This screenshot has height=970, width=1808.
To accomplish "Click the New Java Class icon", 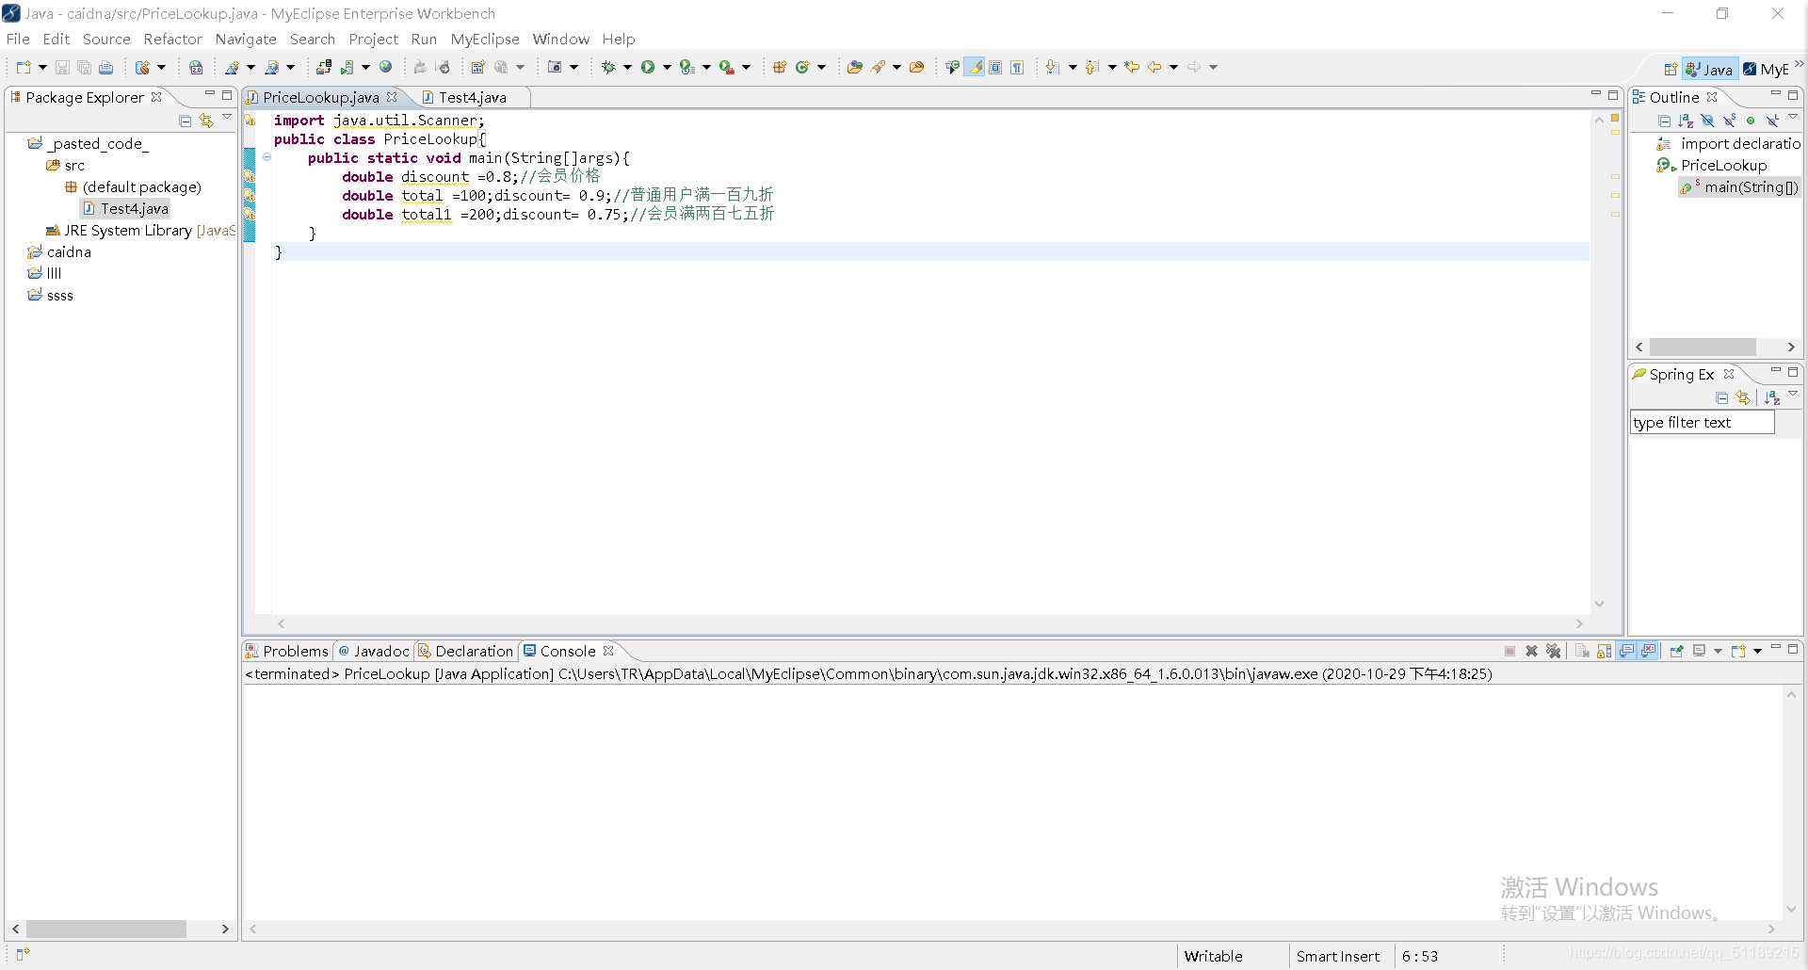I will pos(802,67).
